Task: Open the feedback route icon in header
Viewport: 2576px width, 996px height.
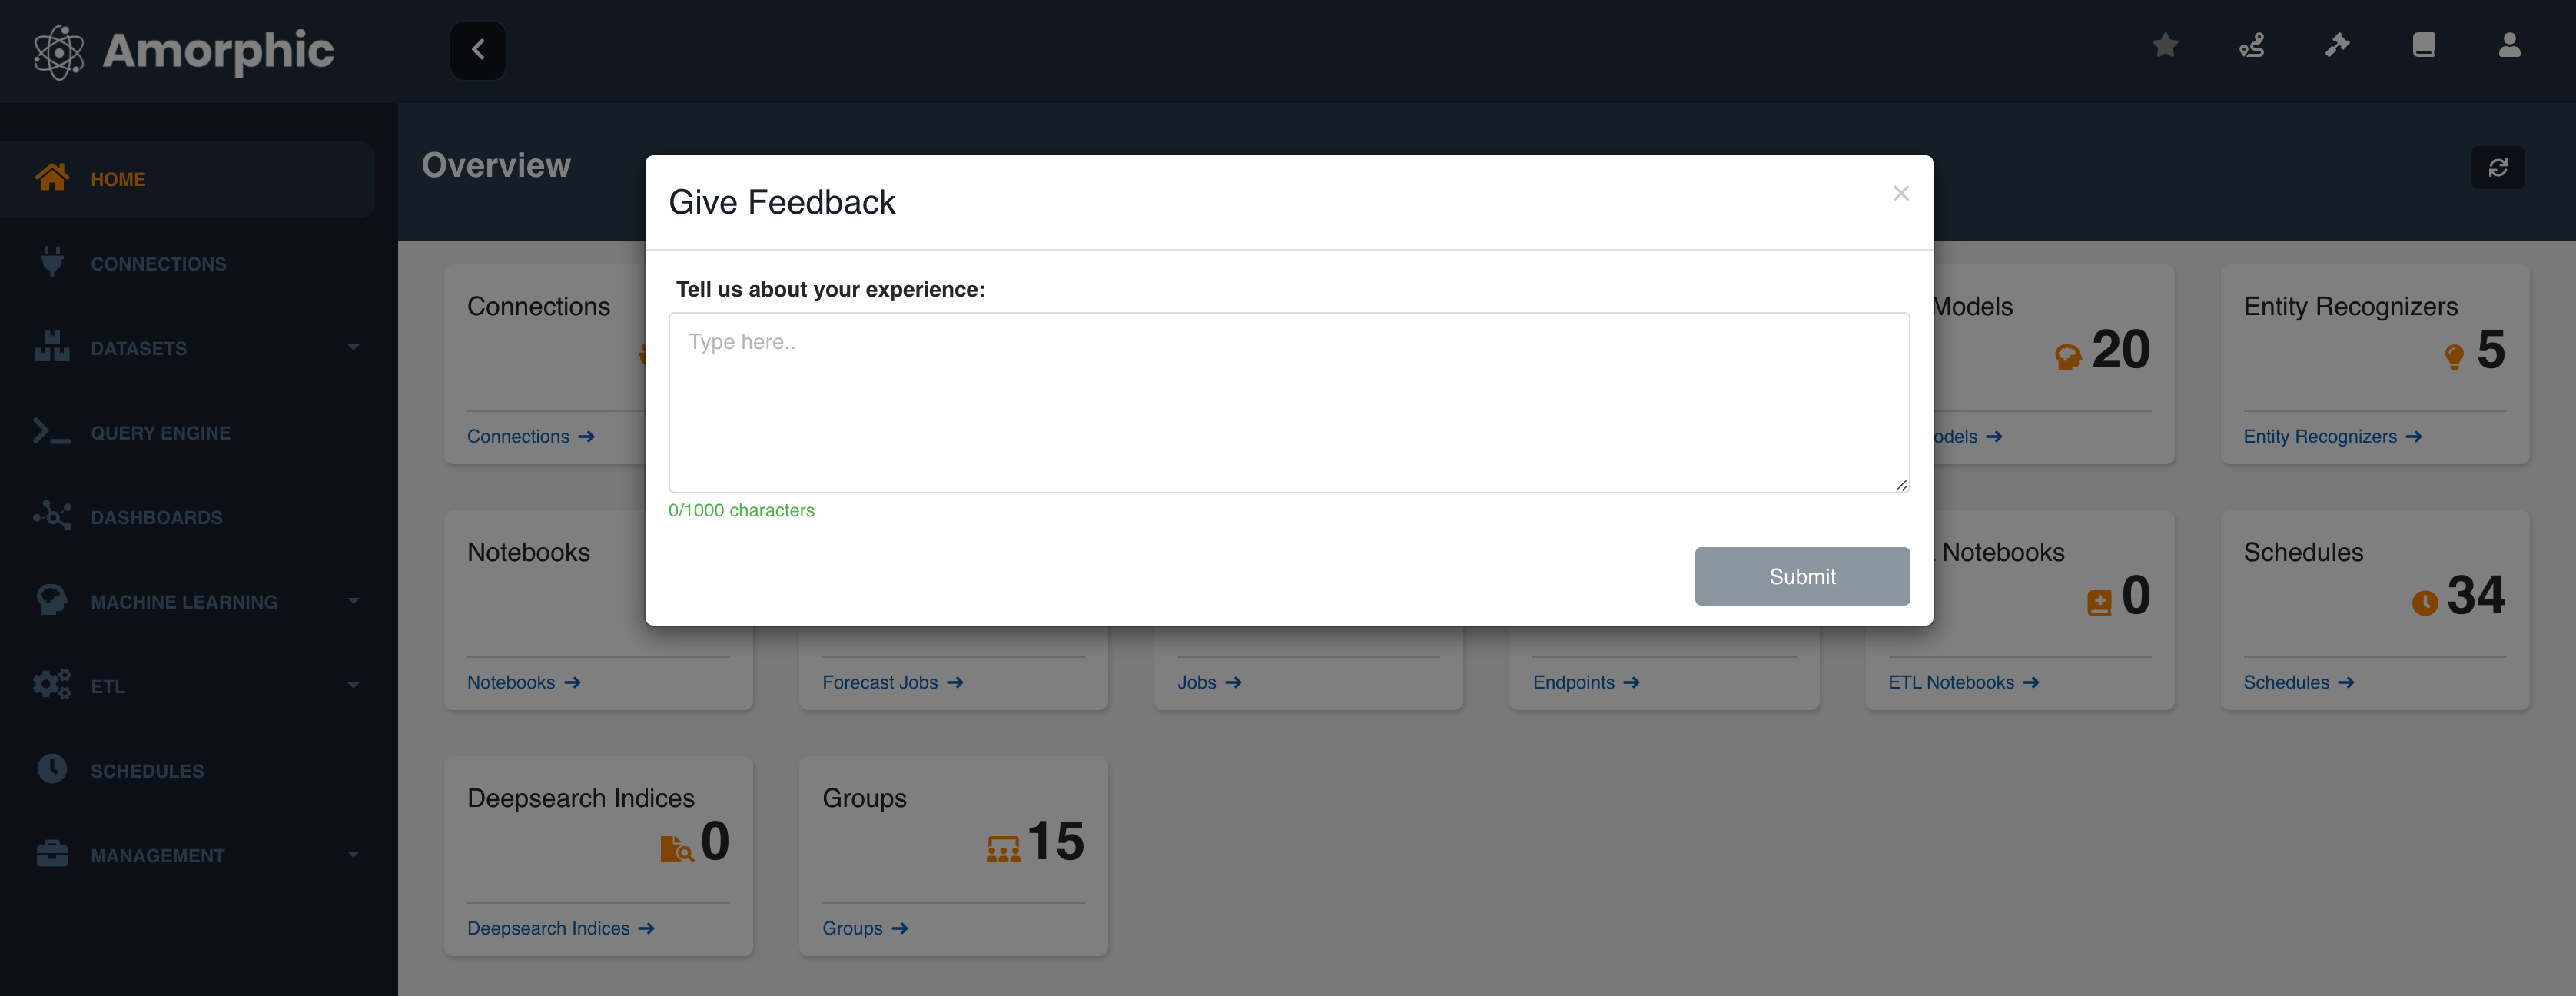Action: coord(2251,45)
